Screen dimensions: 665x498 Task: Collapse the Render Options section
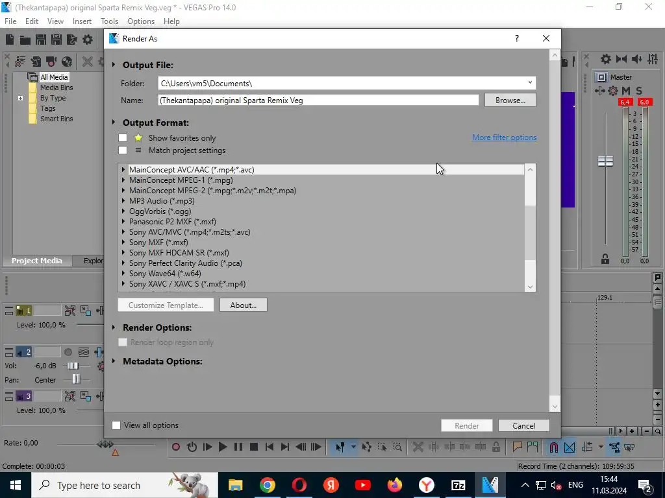click(114, 327)
